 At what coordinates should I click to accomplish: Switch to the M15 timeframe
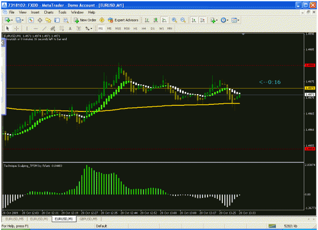[x=118, y=28]
